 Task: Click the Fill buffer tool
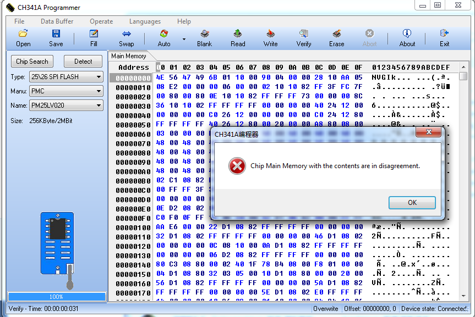94,38
